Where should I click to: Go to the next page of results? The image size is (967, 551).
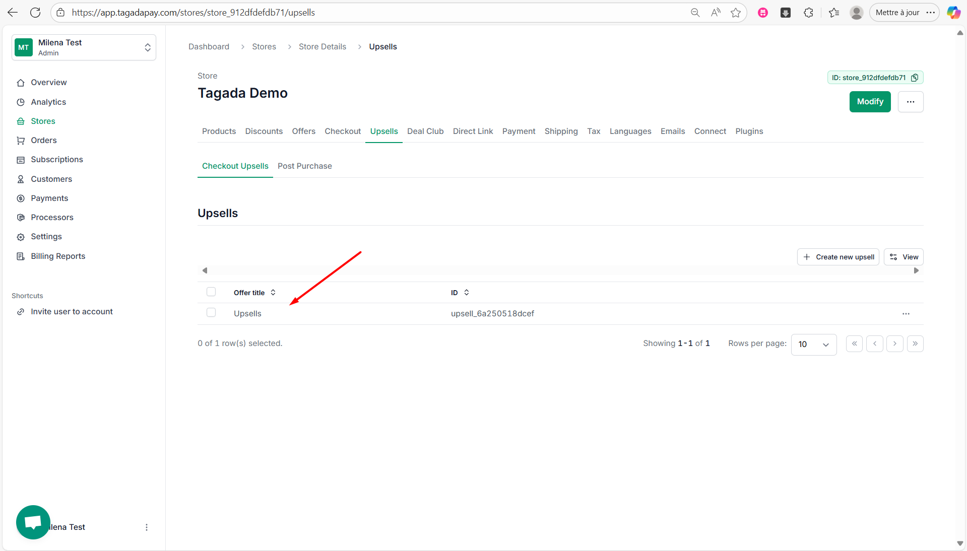coord(894,343)
